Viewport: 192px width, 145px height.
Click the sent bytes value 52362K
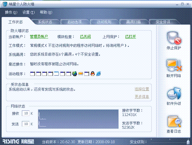click(128, 127)
